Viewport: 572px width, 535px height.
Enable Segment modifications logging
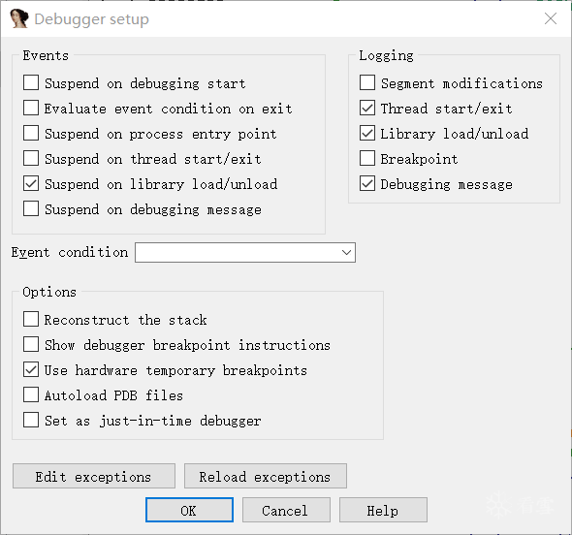pos(367,82)
